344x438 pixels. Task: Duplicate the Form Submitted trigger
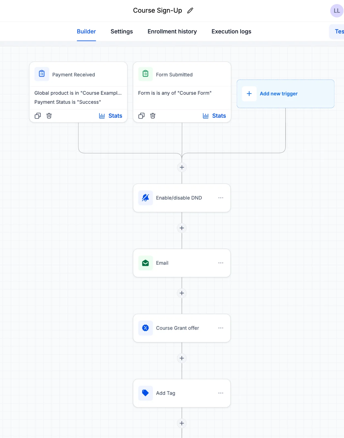(141, 116)
